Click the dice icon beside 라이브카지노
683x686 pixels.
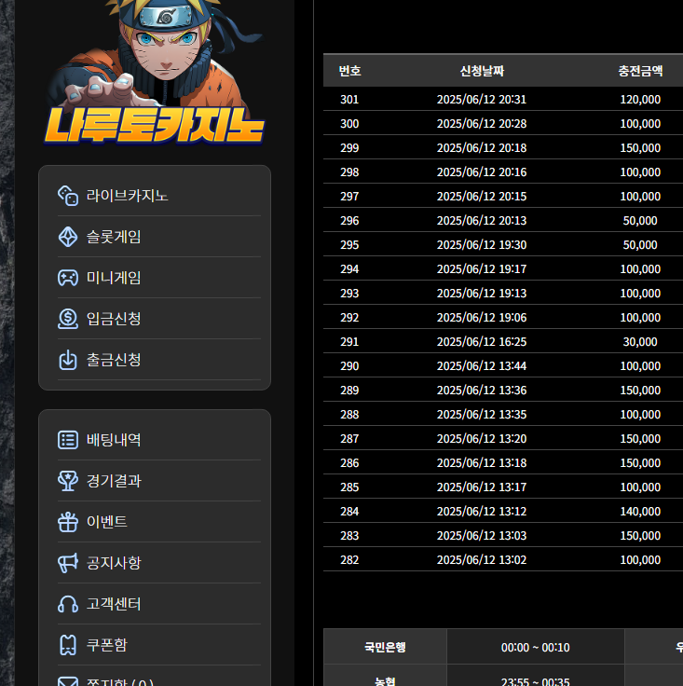point(68,196)
